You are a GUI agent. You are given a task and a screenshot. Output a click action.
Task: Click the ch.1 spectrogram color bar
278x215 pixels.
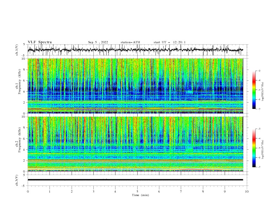pyautogui.click(x=254, y=90)
